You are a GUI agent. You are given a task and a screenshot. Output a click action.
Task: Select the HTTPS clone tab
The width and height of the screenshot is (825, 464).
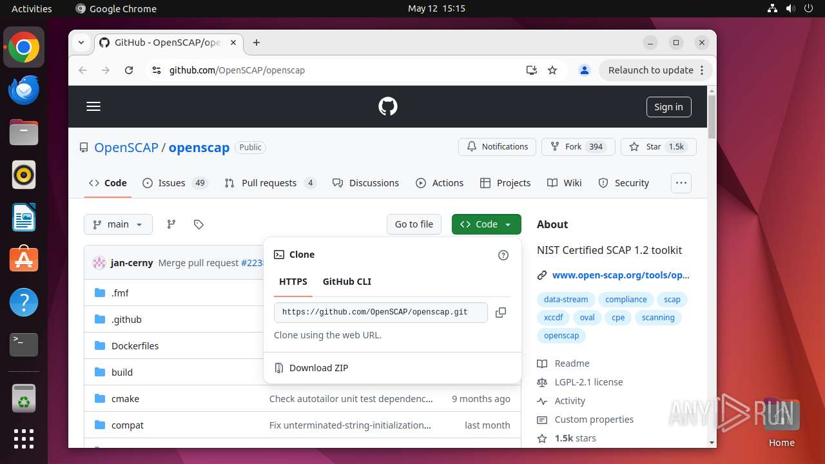point(293,282)
